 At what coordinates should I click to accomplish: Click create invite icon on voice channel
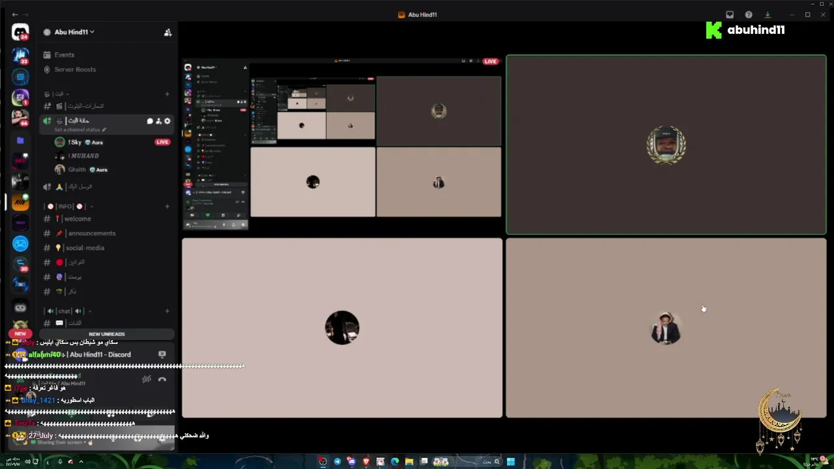pyautogui.click(x=158, y=121)
